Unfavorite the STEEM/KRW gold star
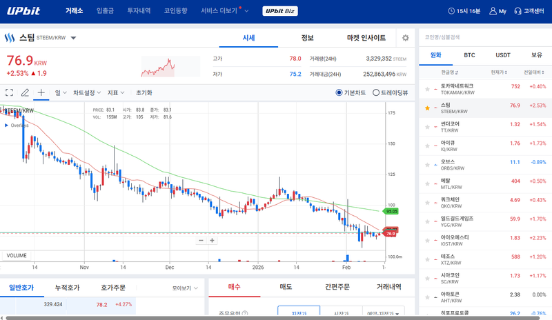Screen dimensions: 552x320 [x=428, y=108]
